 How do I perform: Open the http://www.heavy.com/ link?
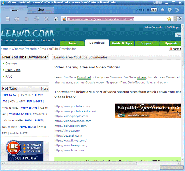coord(71,145)
